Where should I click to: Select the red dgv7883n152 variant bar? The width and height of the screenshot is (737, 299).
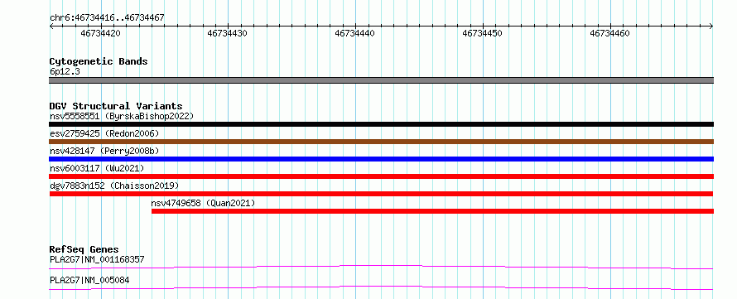[381, 194]
